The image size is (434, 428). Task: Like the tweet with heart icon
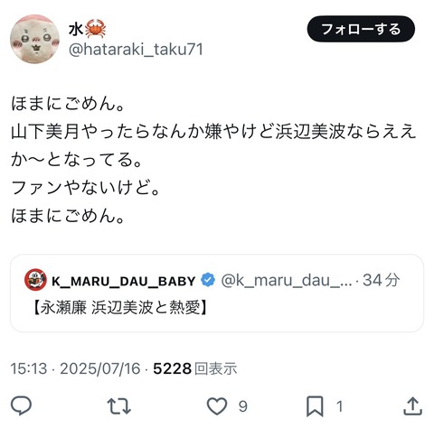coord(217,406)
